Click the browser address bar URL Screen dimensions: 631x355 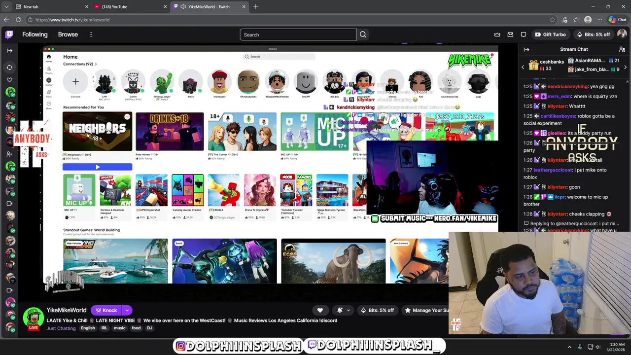coord(72,20)
